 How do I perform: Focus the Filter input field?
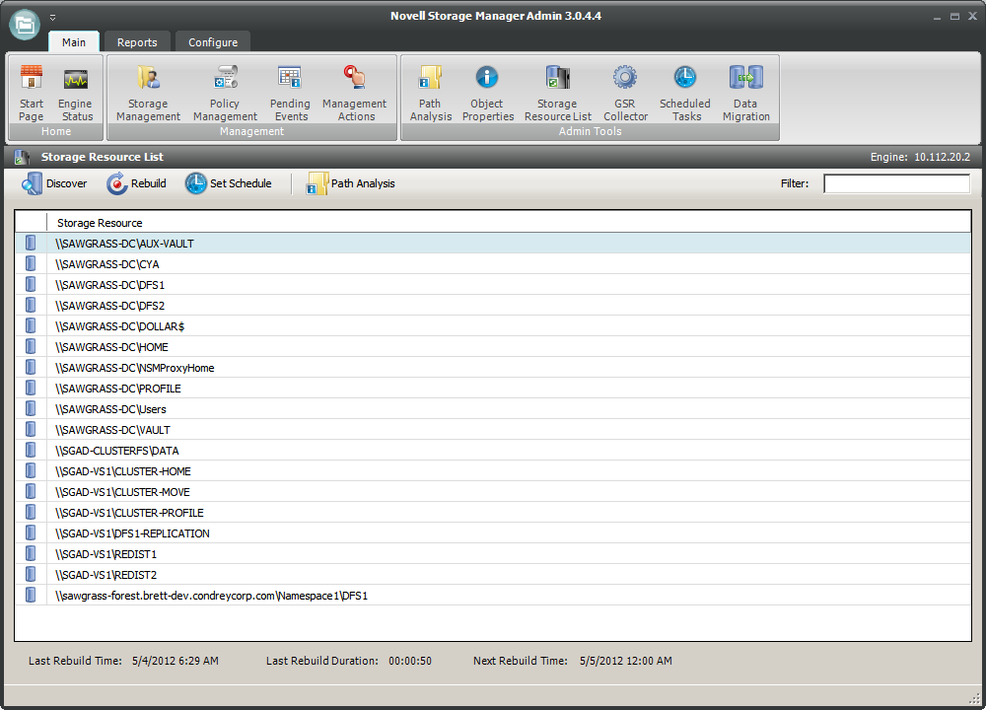click(896, 183)
